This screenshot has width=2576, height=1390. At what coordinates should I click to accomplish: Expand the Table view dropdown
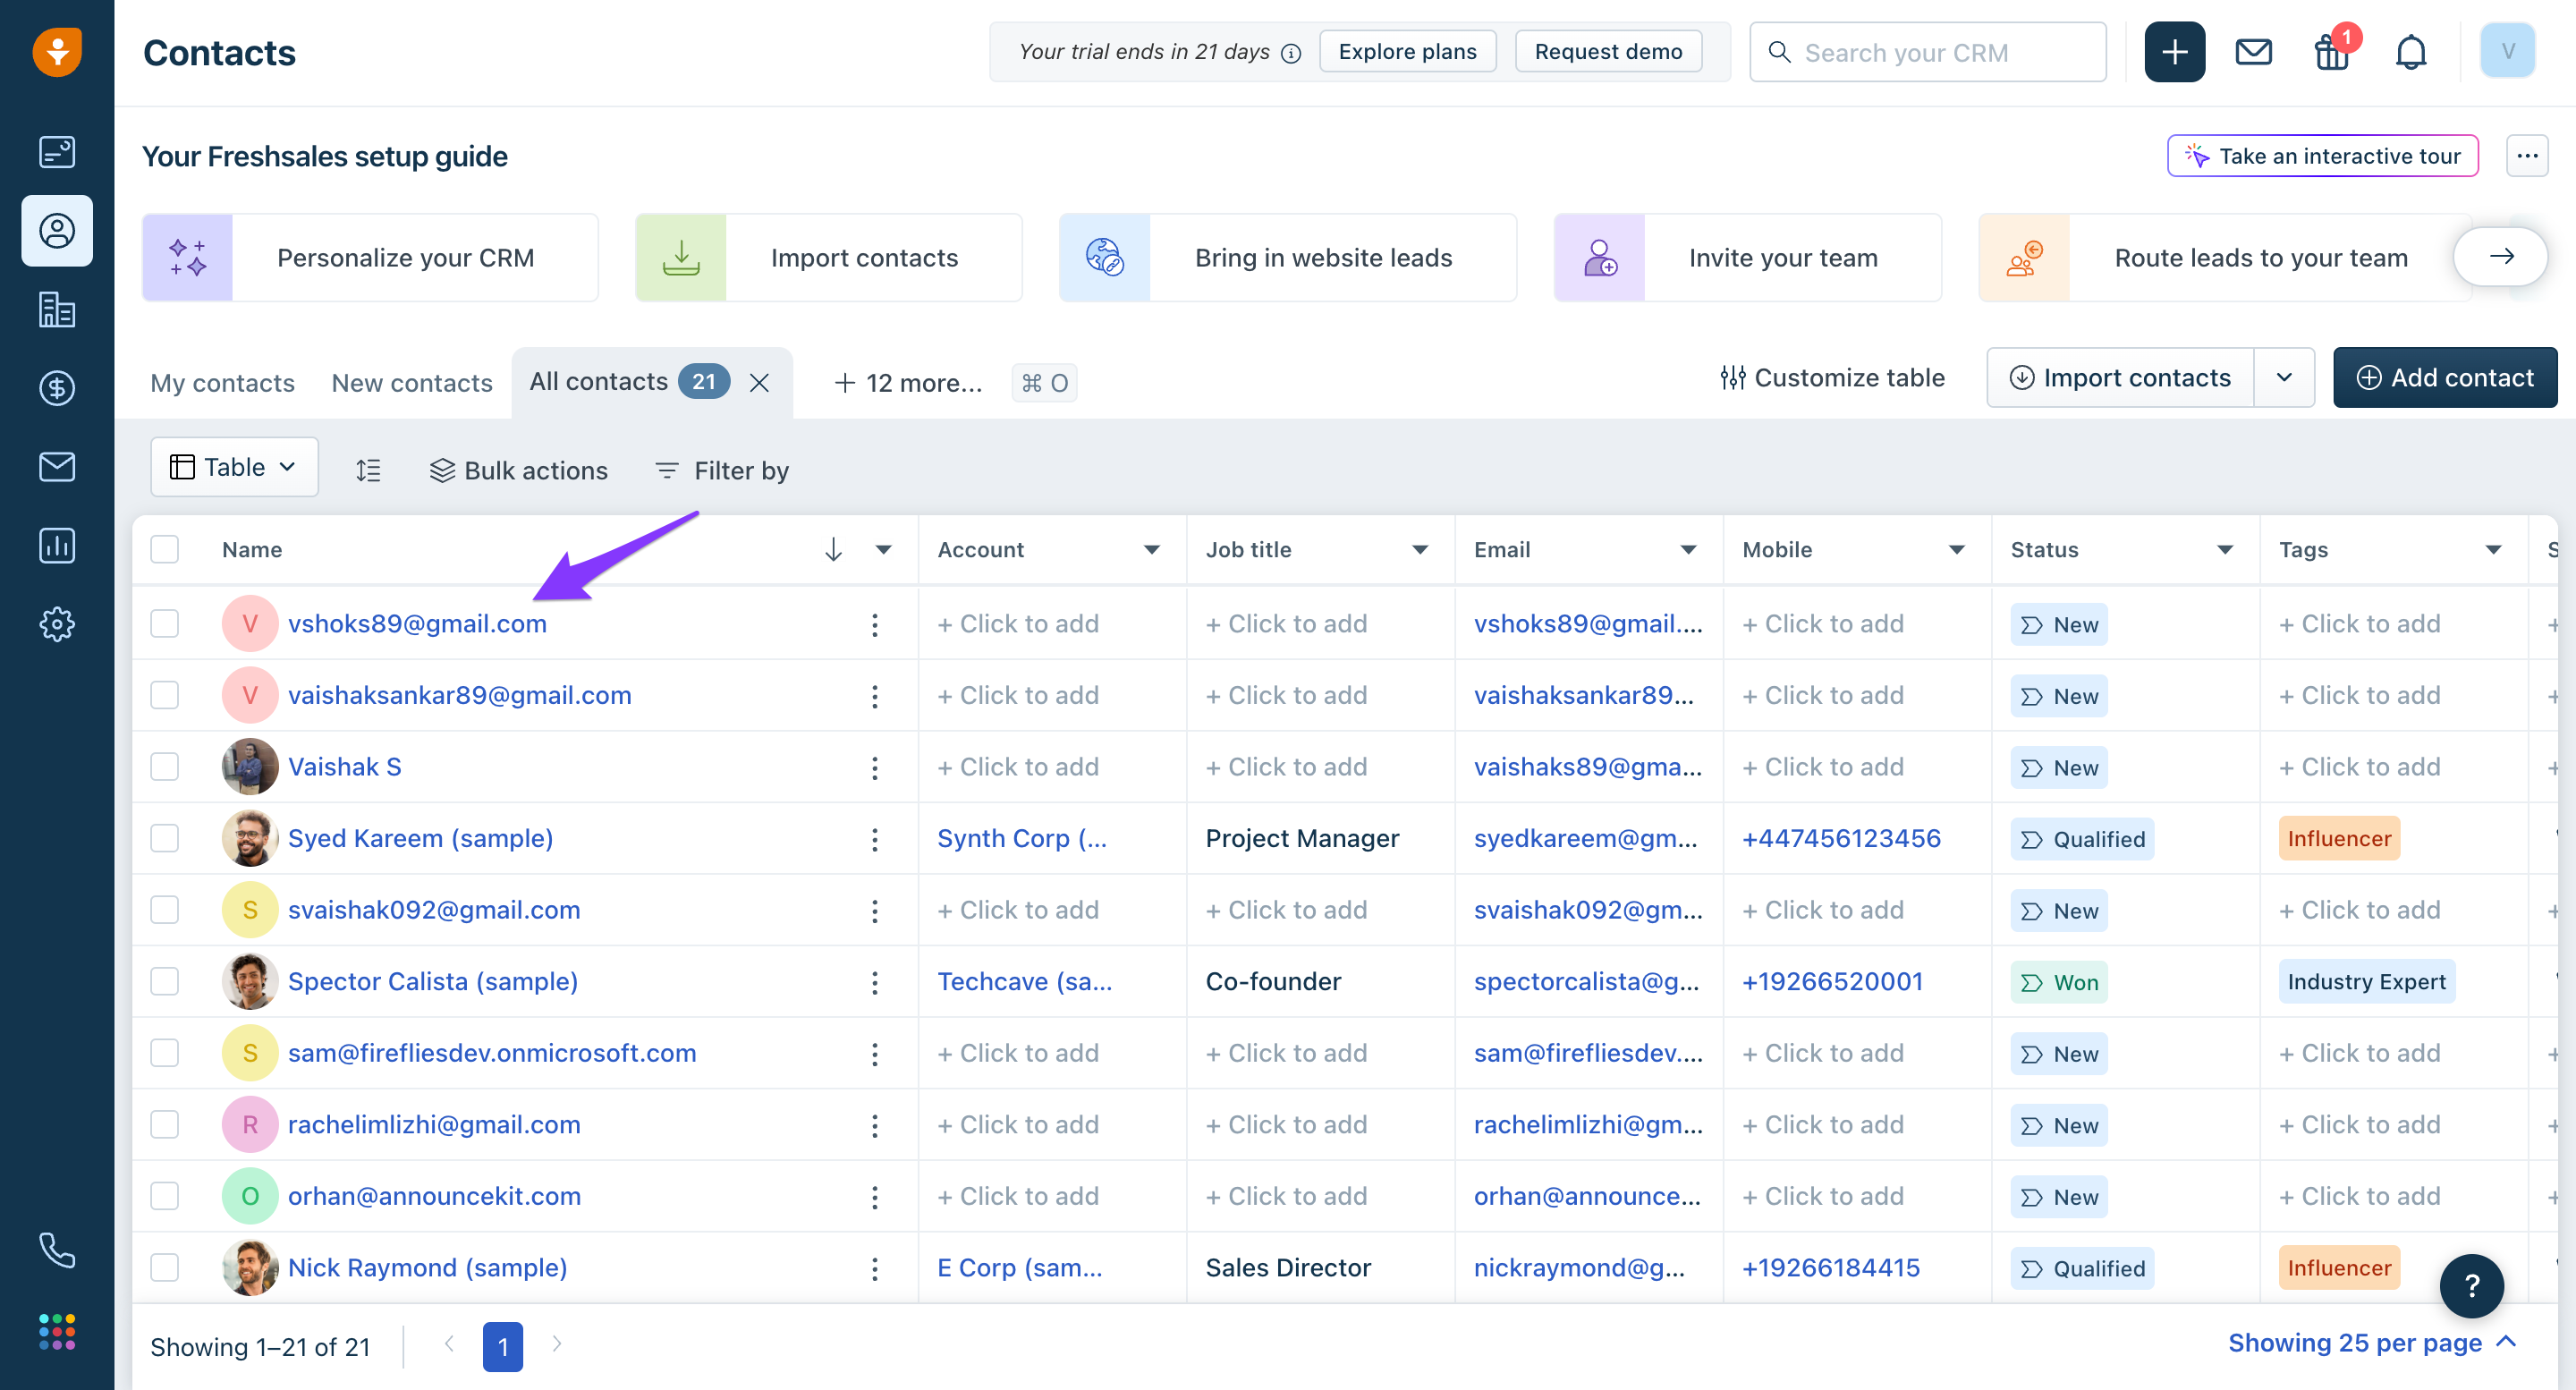tap(235, 467)
